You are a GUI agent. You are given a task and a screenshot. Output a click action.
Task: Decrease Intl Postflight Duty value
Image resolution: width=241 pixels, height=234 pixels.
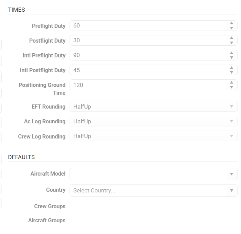coord(231,73)
